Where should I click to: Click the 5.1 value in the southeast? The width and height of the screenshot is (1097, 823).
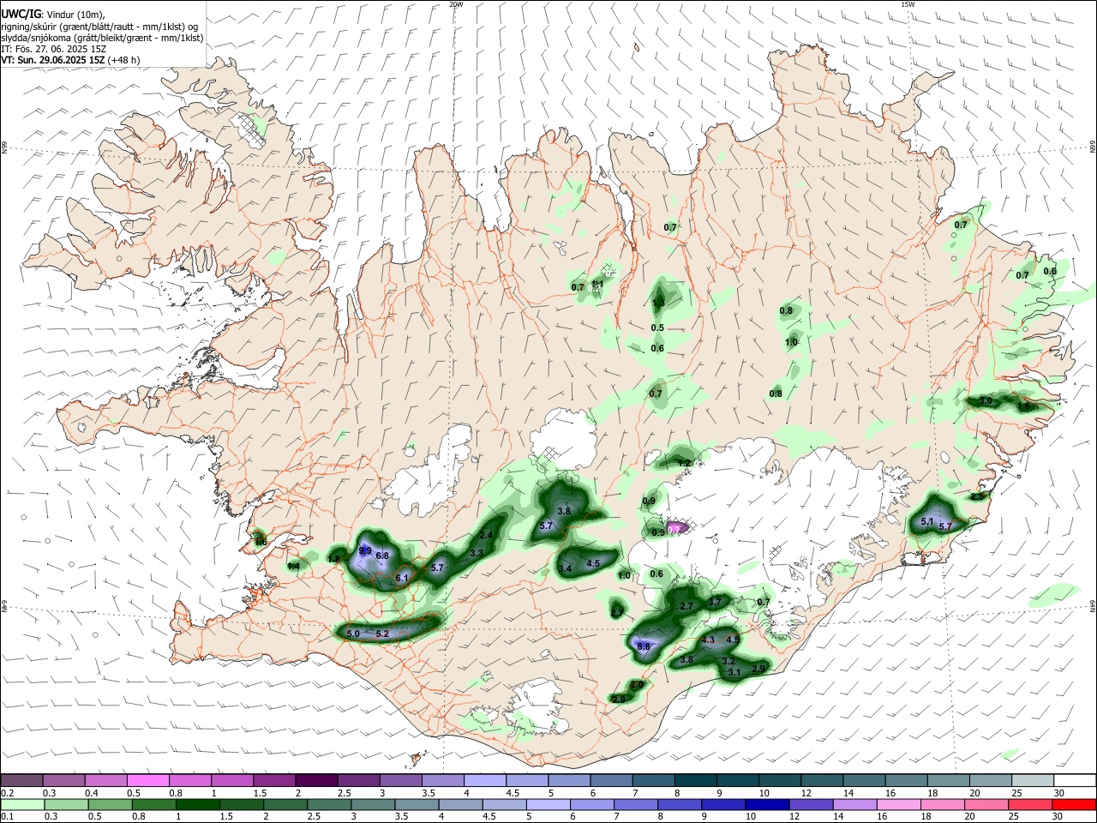point(926,521)
